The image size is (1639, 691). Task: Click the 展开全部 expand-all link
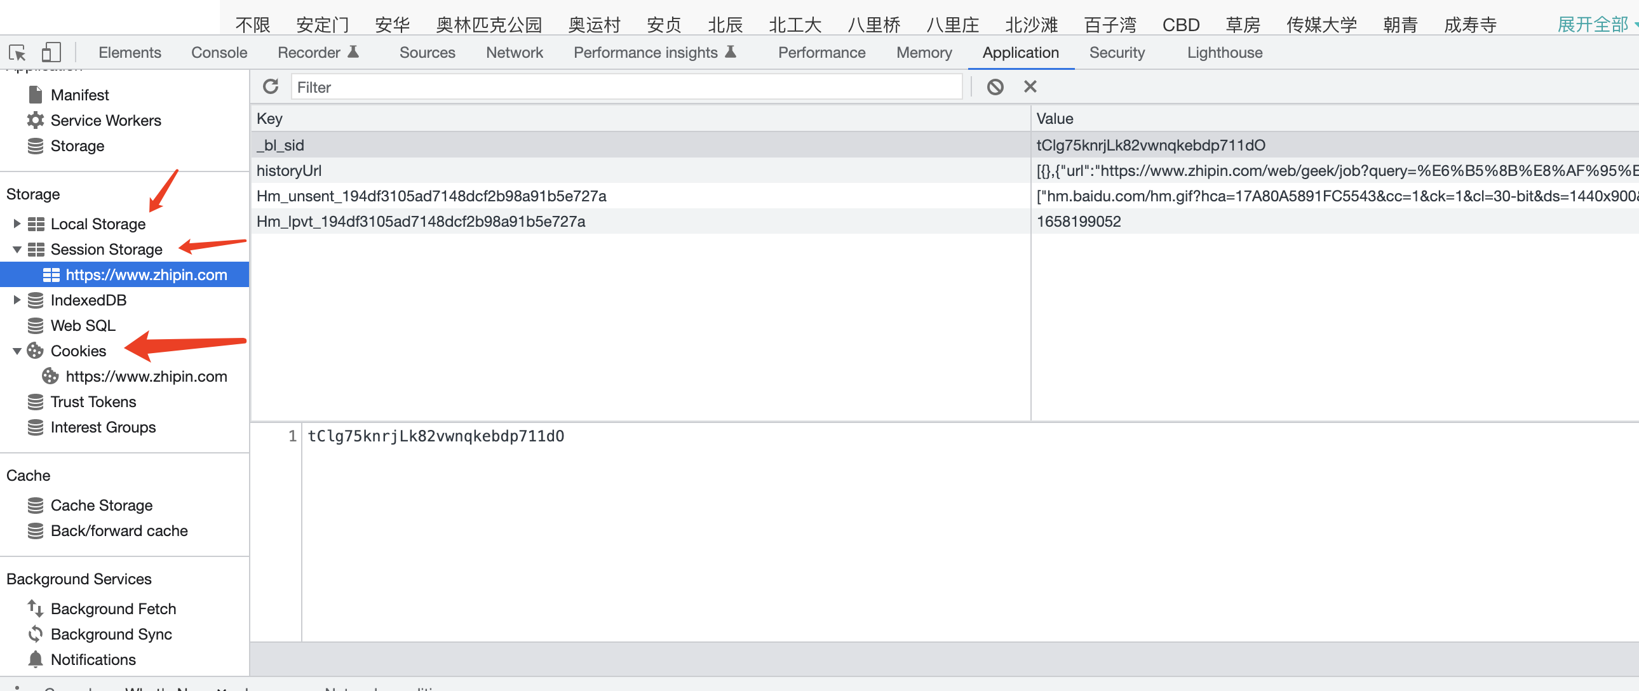point(1592,24)
